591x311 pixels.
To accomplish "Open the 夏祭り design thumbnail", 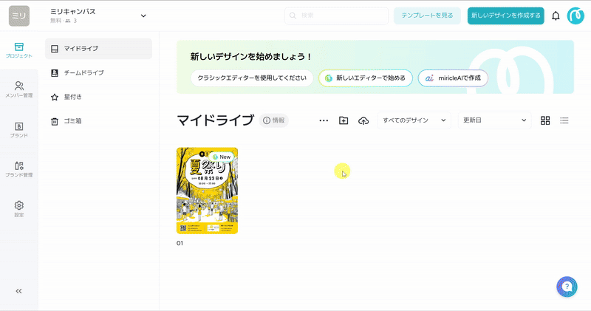I will click(x=207, y=191).
